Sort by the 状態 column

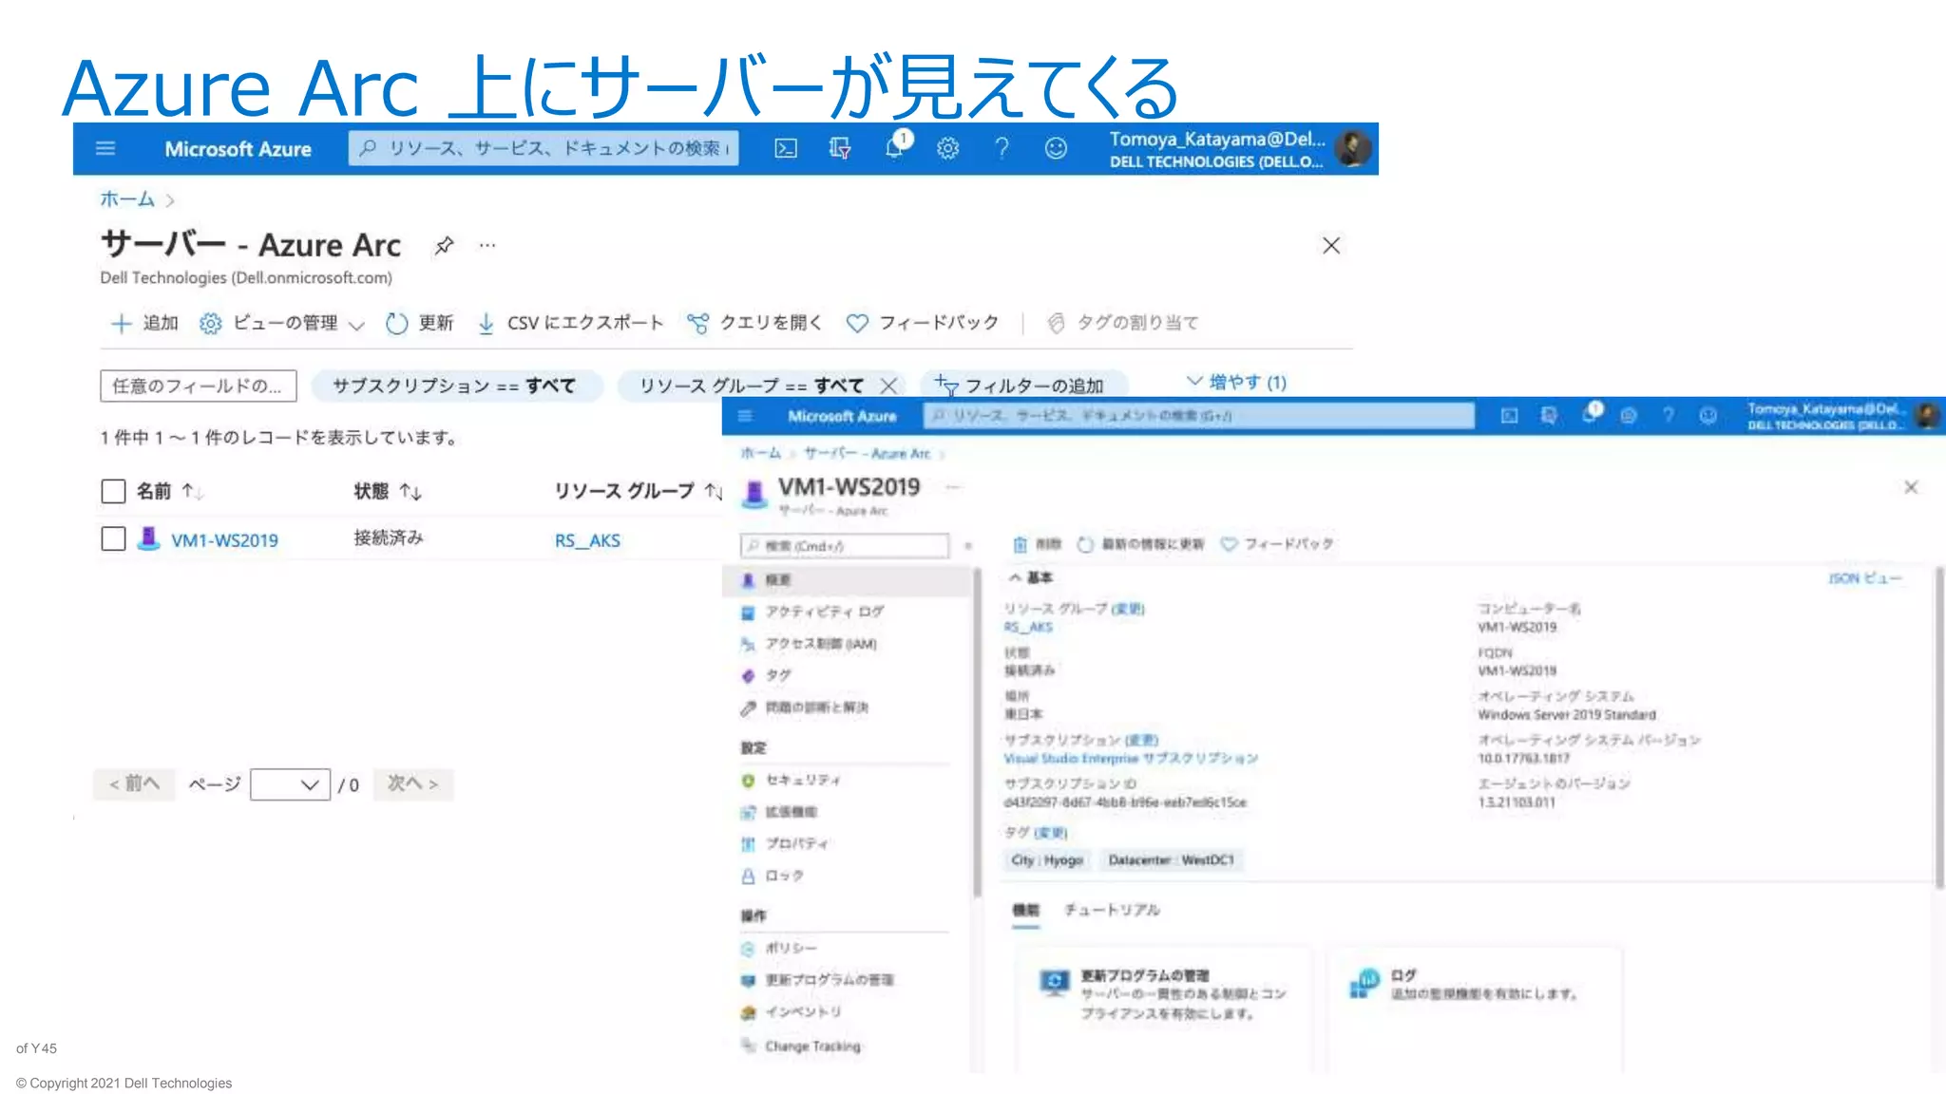tap(388, 491)
